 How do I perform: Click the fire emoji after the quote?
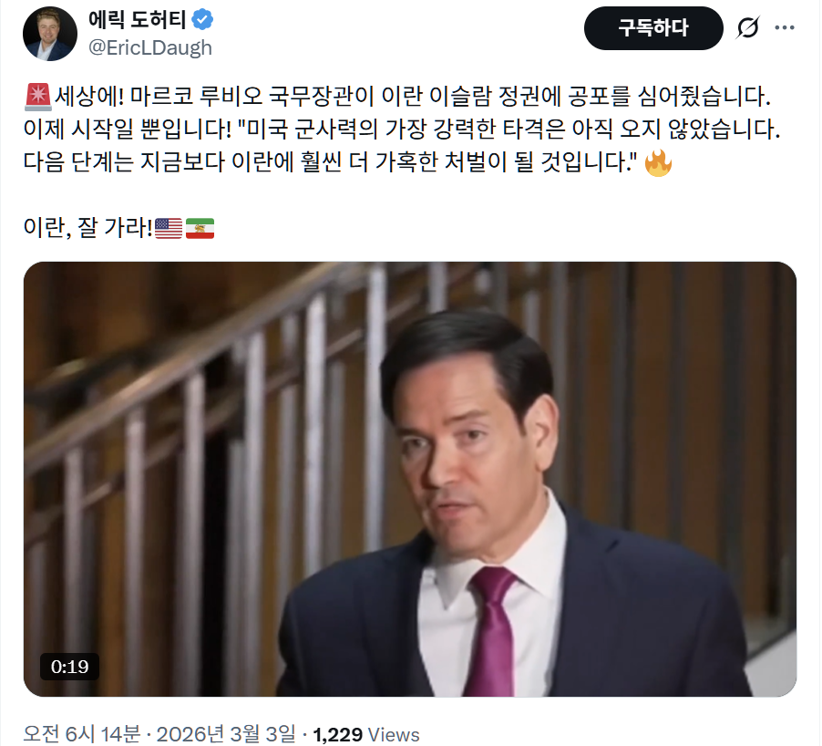click(658, 162)
